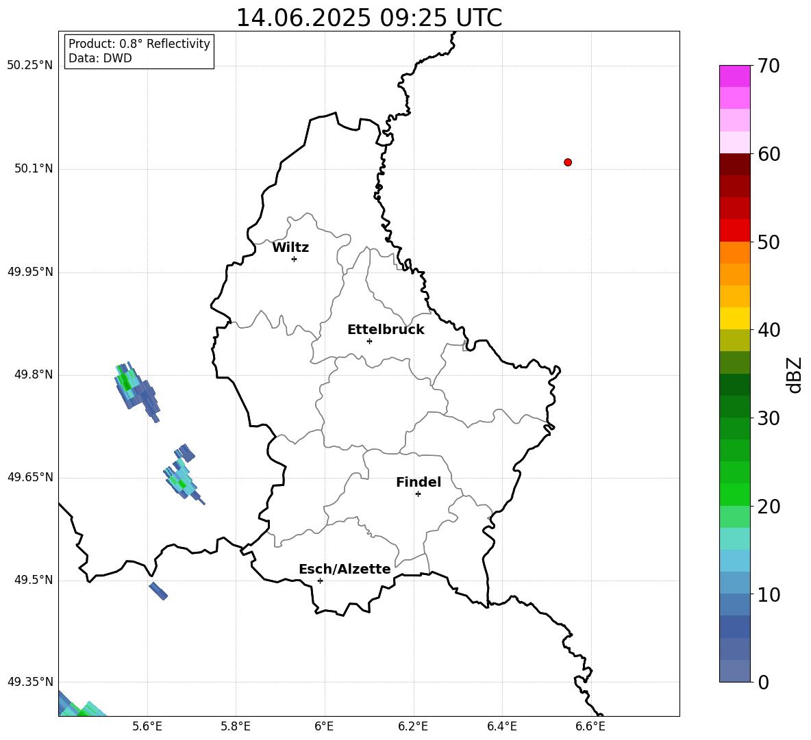Click the 49.65°N latitude label

click(x=30, y=477)
